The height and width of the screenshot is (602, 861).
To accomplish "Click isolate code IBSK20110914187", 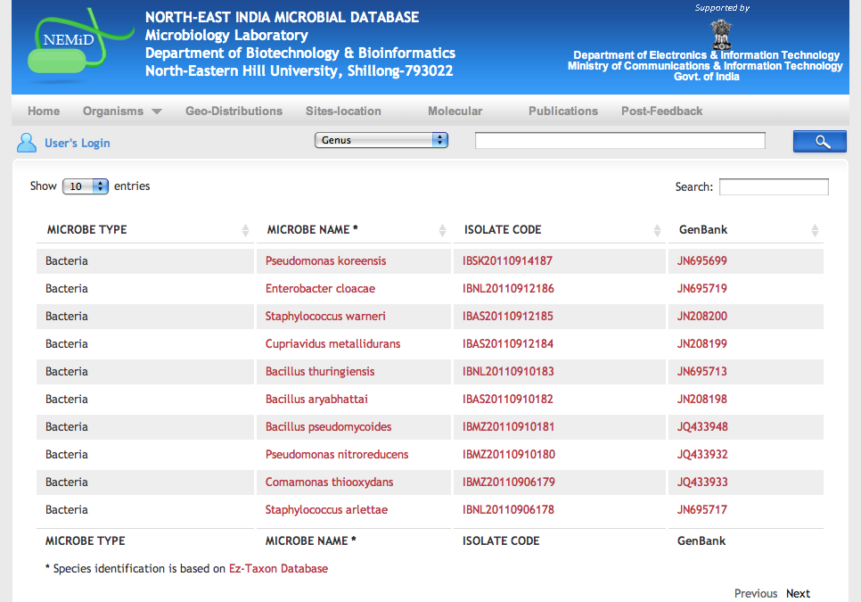I will click(507, 261).
